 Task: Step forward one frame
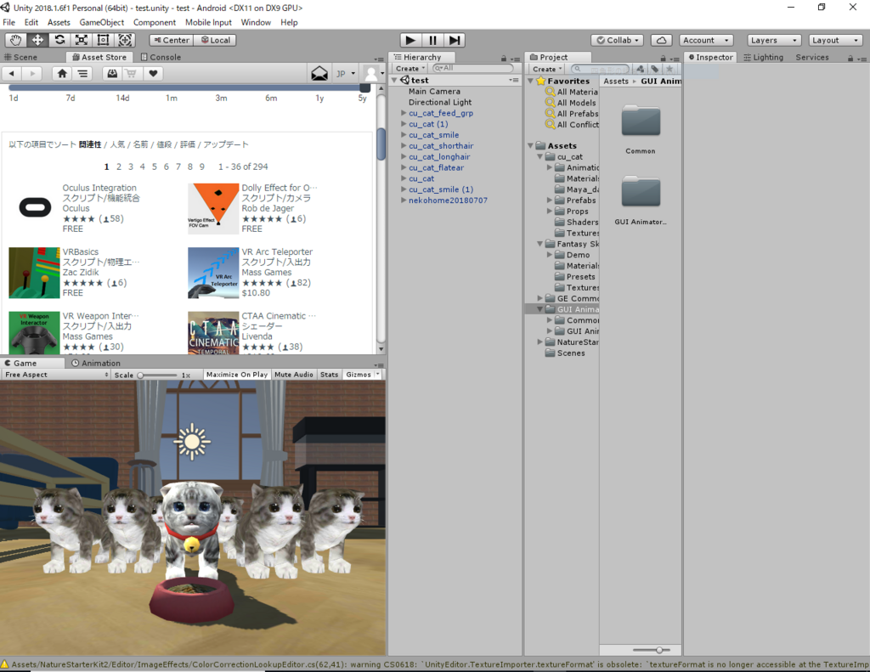[x=455, y=40]
